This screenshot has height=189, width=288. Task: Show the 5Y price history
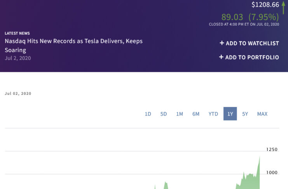point(245,114)
